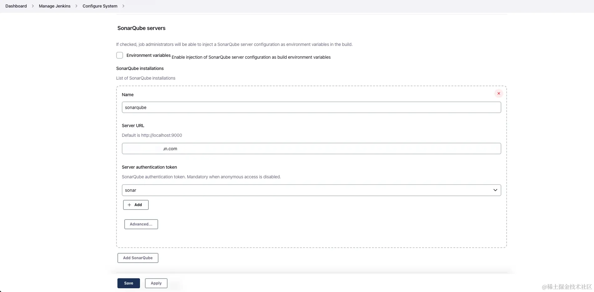Expand the chevron after Configure System breadcrumb
The height and width of the screenshot is (292, 594).
point(123,6)
